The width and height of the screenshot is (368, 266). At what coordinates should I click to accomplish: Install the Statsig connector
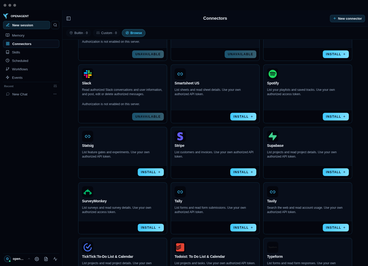pos(151,172)
